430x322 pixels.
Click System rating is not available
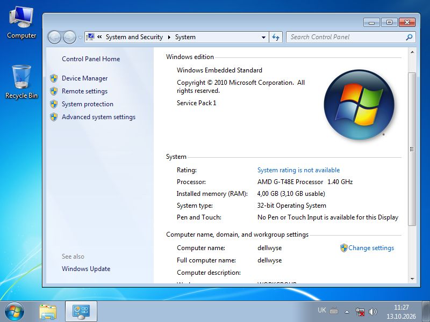298,170
